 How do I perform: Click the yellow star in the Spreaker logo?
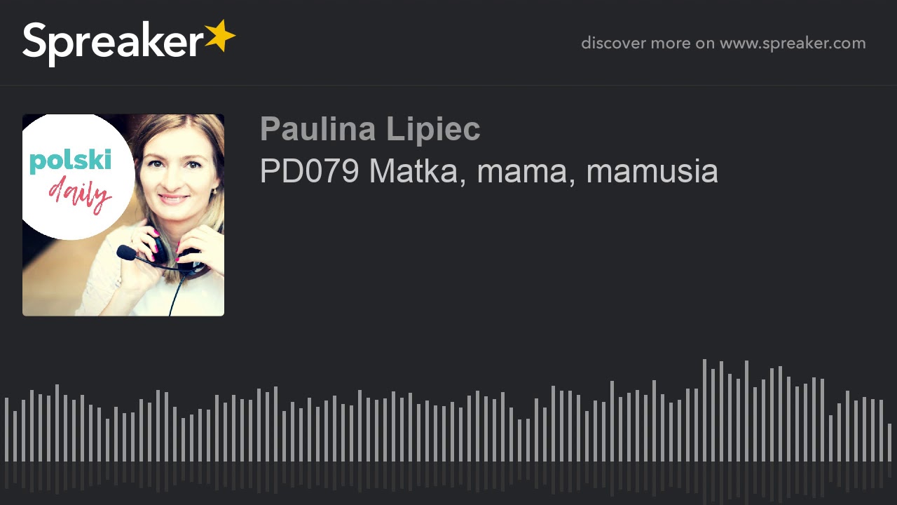pyautogui.click(x=220, y=36)
